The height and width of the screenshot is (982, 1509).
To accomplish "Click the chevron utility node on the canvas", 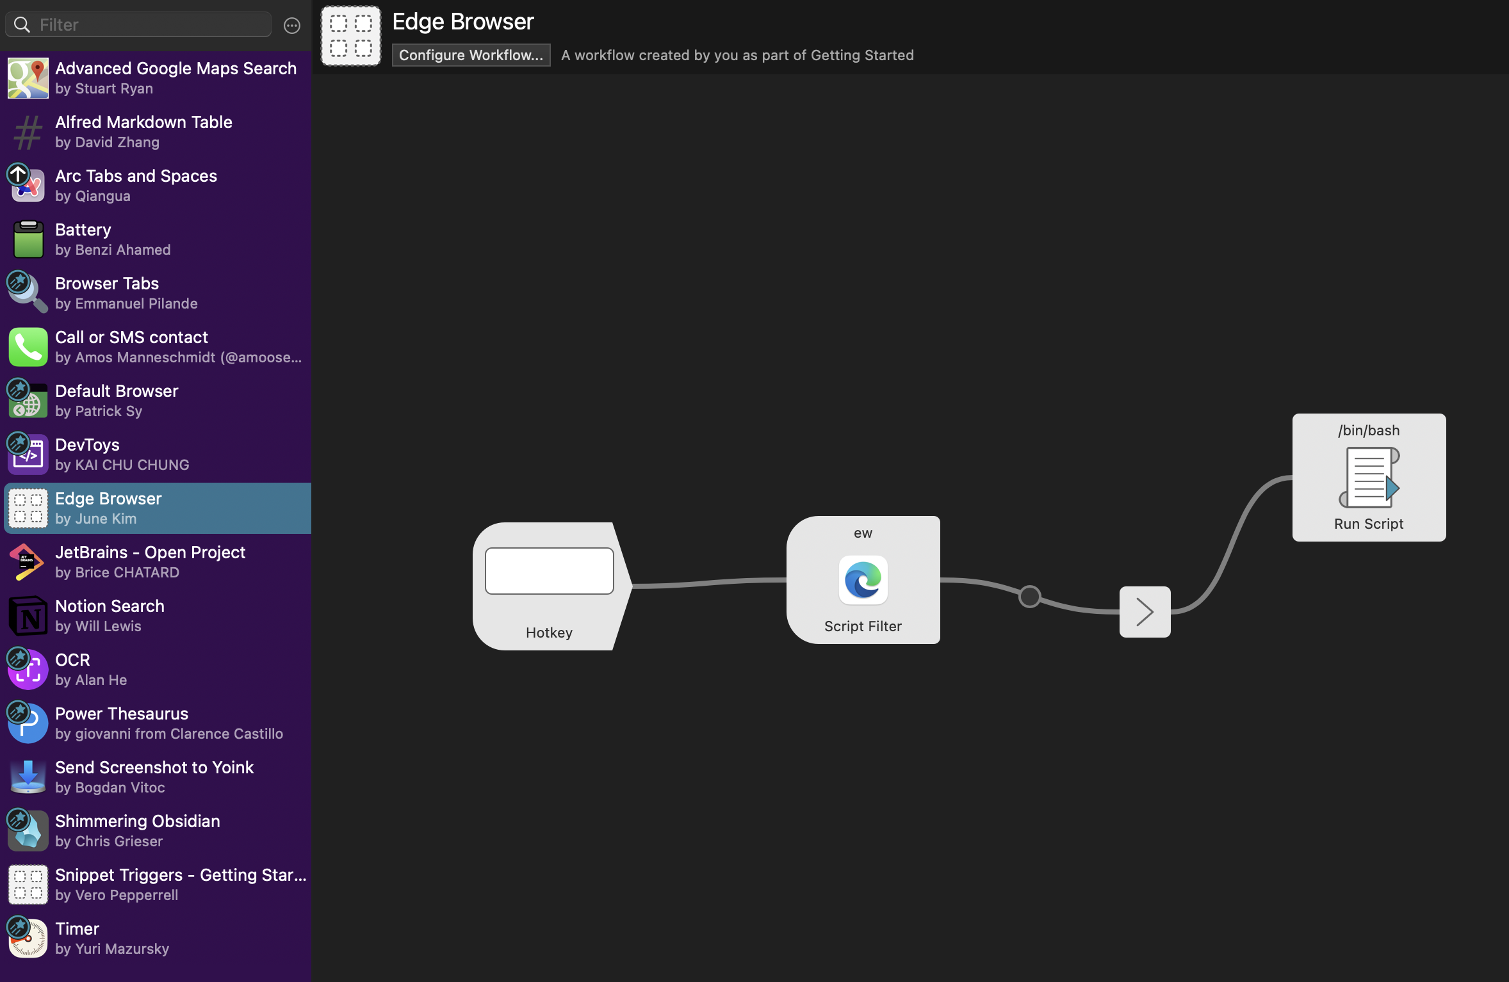I will 1145,612.
